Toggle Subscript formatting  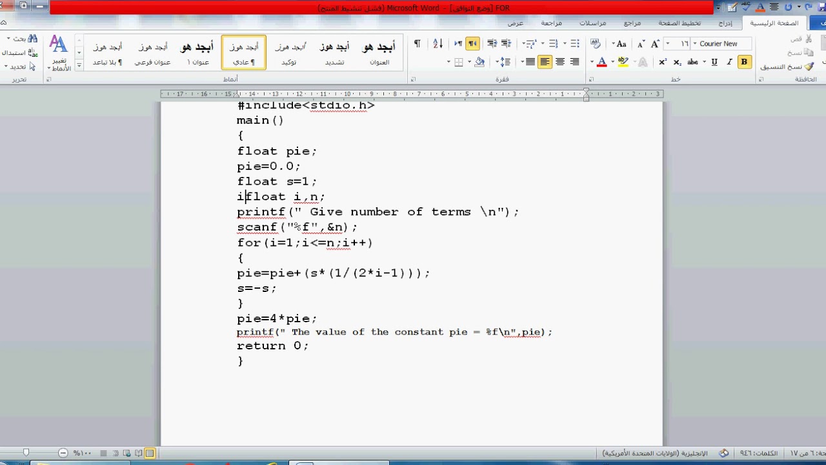676,62
